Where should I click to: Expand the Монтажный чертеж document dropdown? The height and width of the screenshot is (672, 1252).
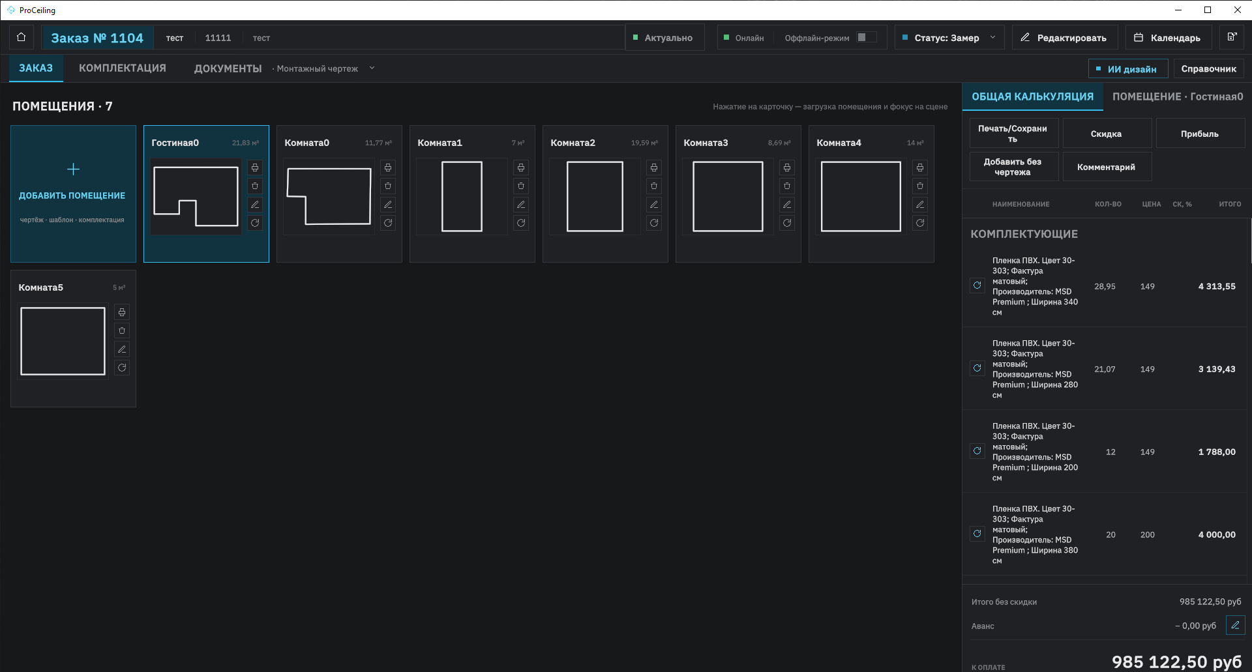pyautogui.click(x=372, y=68)
